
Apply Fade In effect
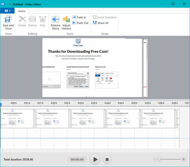tap(79, 17)
